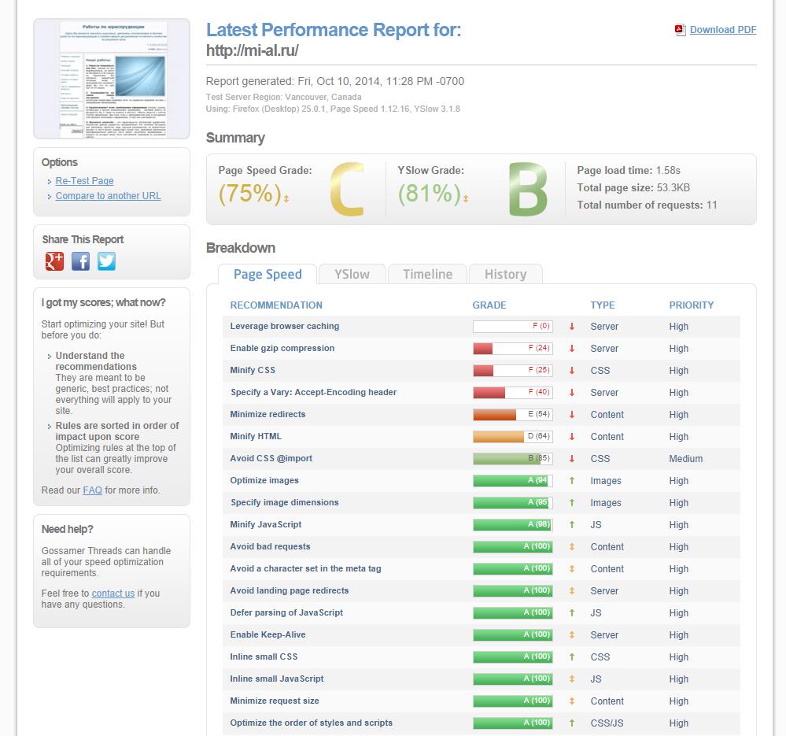Viewport: 786px width, 736px height.
Task: Click orange arrow for Minimize request size
Action: click(572, 701)
